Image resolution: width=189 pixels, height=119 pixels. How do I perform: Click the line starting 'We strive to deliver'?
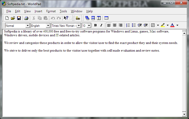pos(82,51)
